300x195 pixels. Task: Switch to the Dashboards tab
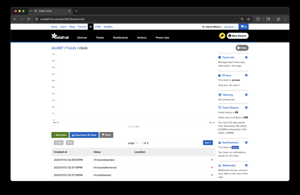coord(120,37)
